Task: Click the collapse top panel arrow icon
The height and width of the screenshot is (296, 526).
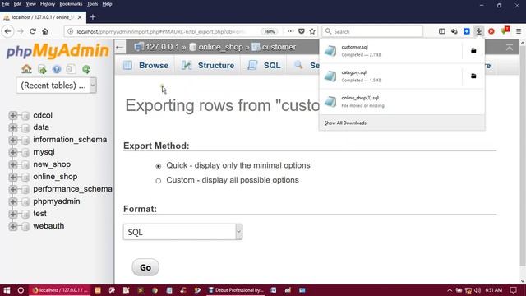Action: pyautogui.click(x=510, y=48)
